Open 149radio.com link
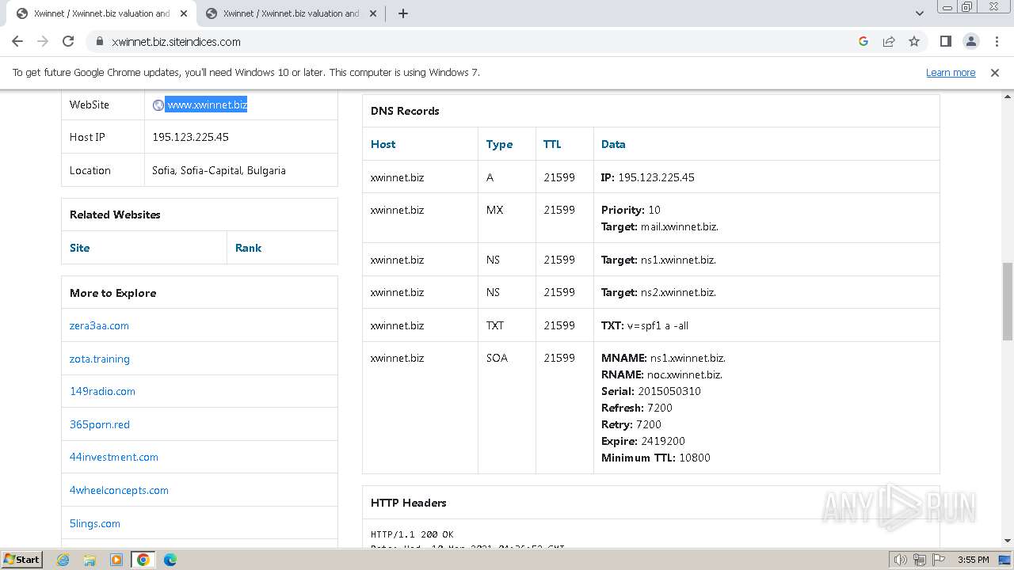Image resolution: width=1014 pixels, height=570 pixels. click(x=102, y=391)
